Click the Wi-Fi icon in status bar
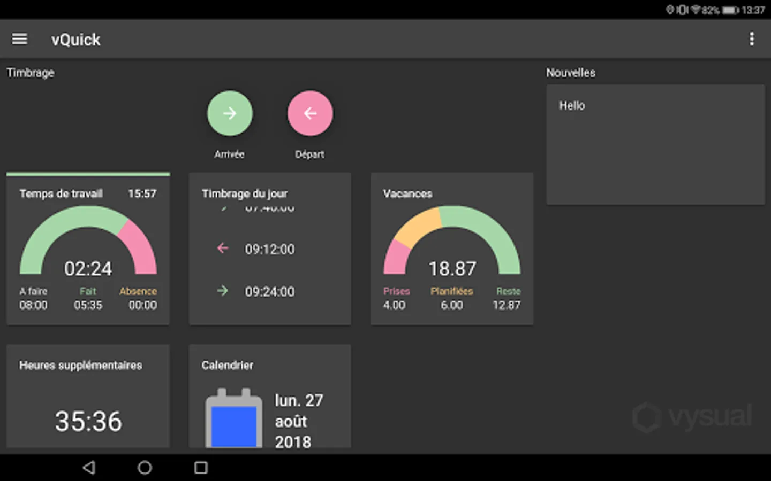771x481 pixels. (696, 10)
